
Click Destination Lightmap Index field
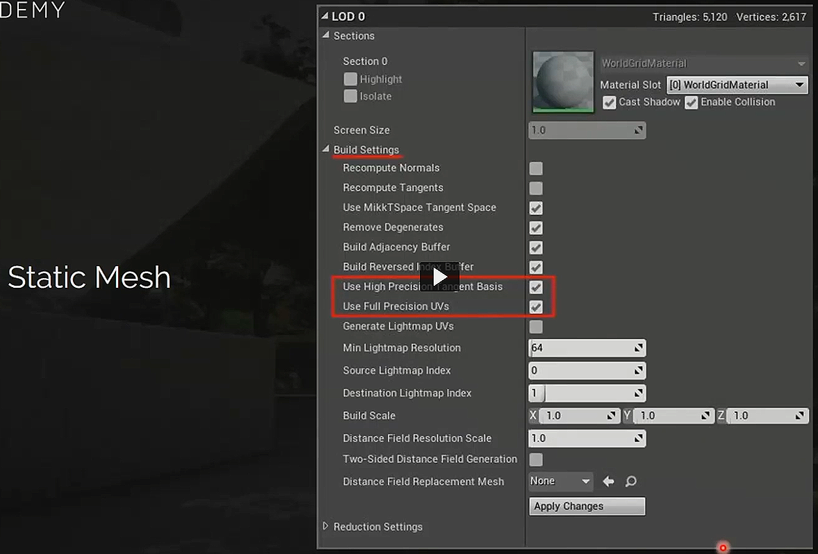[x=587, y=393]
